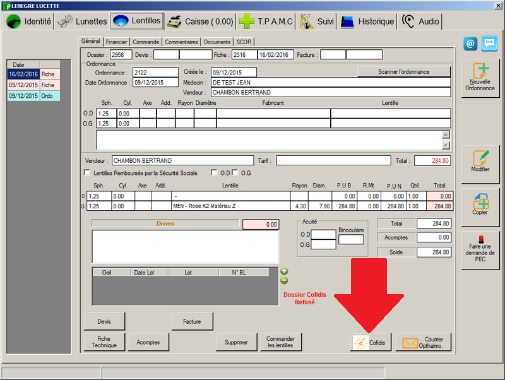Create a Nouvelle Ordonnance
The width and height of the screenshot is (505, 380).
click(480, 78)
